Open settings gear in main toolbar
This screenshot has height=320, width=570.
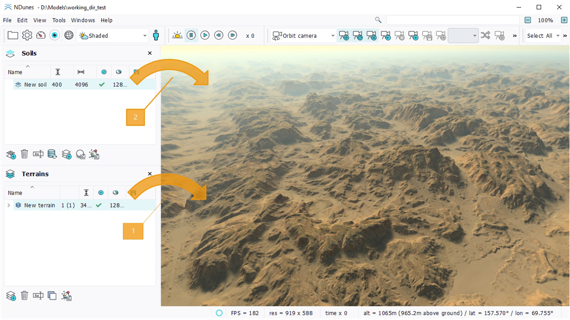click(x=27, y=36)
